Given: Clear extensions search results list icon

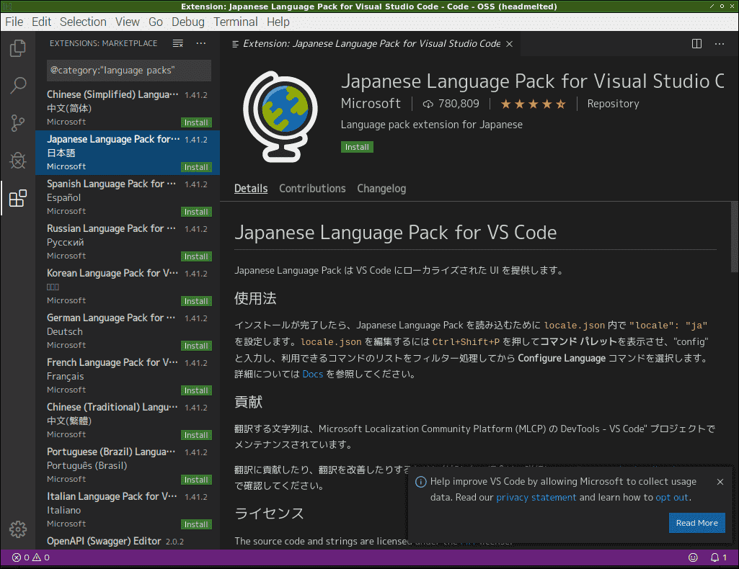Looking at the screenshot, I should coord(177,43).
